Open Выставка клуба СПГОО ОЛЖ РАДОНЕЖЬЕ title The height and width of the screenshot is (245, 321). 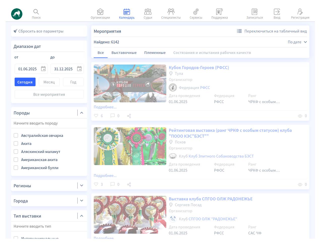point(211,199)
